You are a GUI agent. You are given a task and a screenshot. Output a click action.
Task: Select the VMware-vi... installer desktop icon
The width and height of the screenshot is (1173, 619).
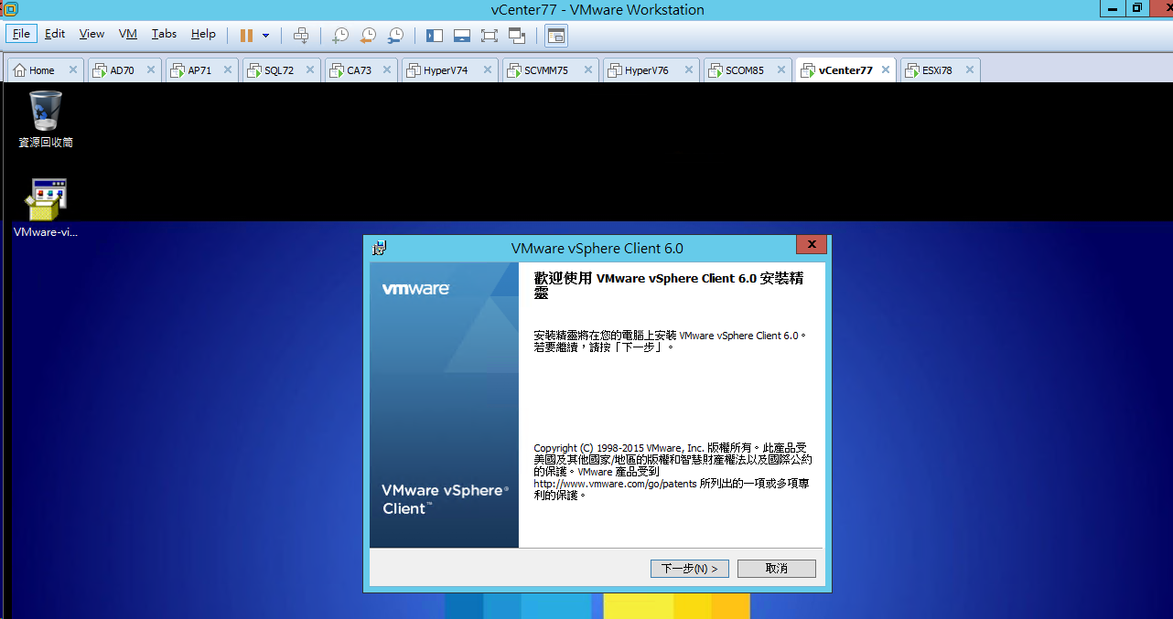tap(46, 208)
